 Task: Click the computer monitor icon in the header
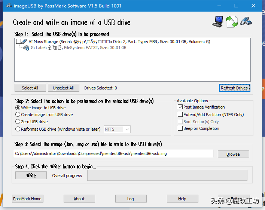[x=217, y=22]
